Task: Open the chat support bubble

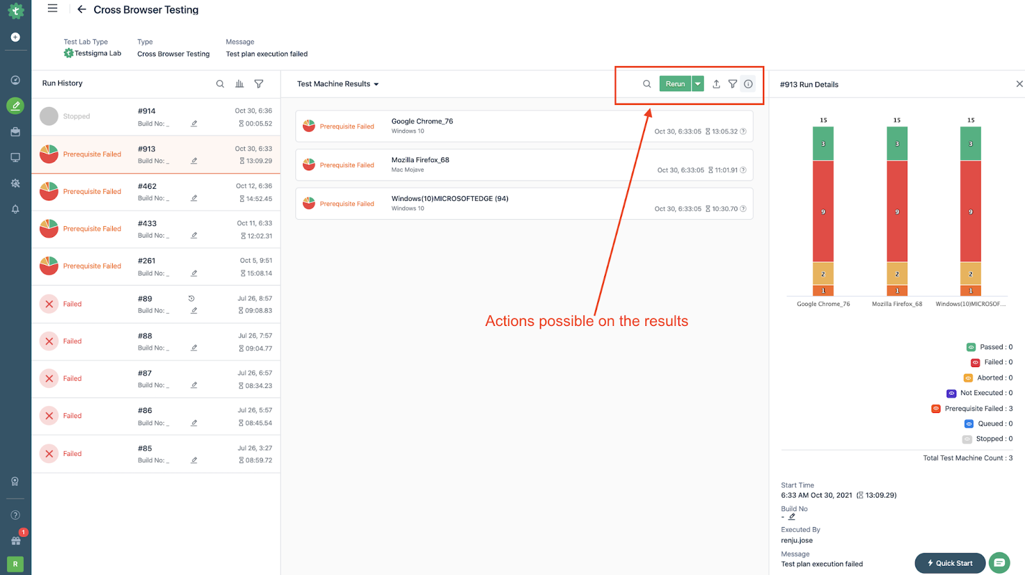Action: pyautogui.click(x=999, y=563)
